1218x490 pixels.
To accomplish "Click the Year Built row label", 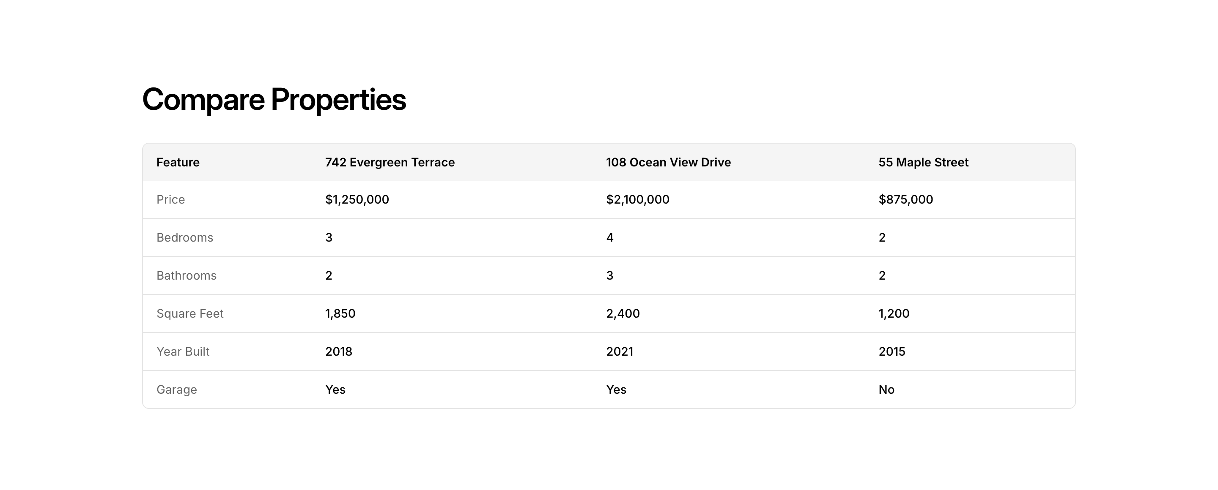I will click(183, 352).
